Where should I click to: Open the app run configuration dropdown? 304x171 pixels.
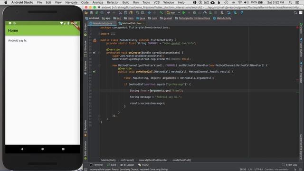(173, 13)
